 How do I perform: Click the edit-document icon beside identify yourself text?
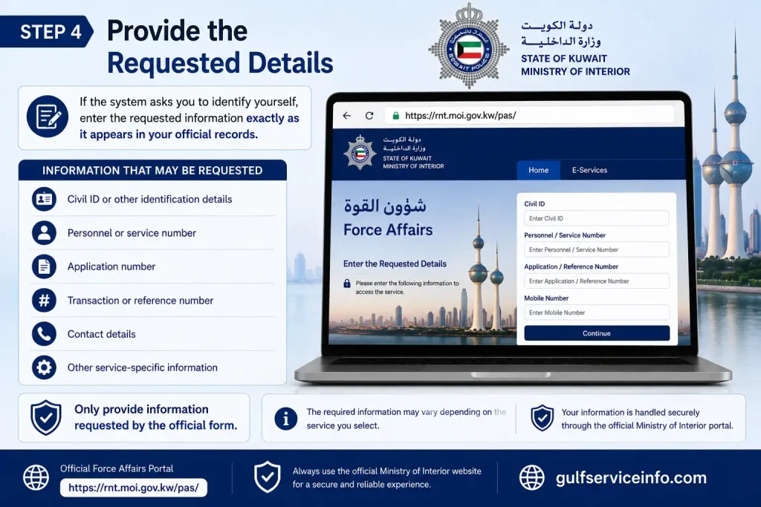(x=48, y=117)
